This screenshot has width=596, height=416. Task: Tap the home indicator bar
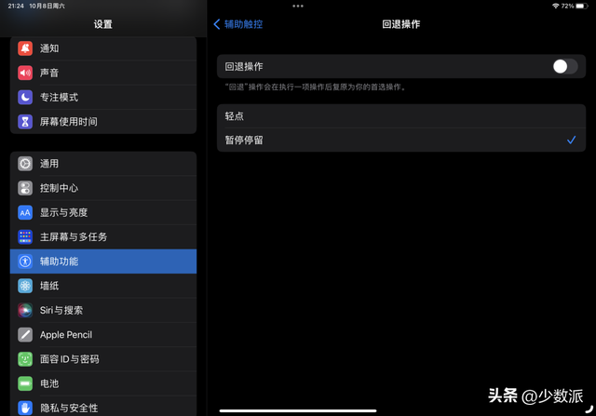coord(298,410)
